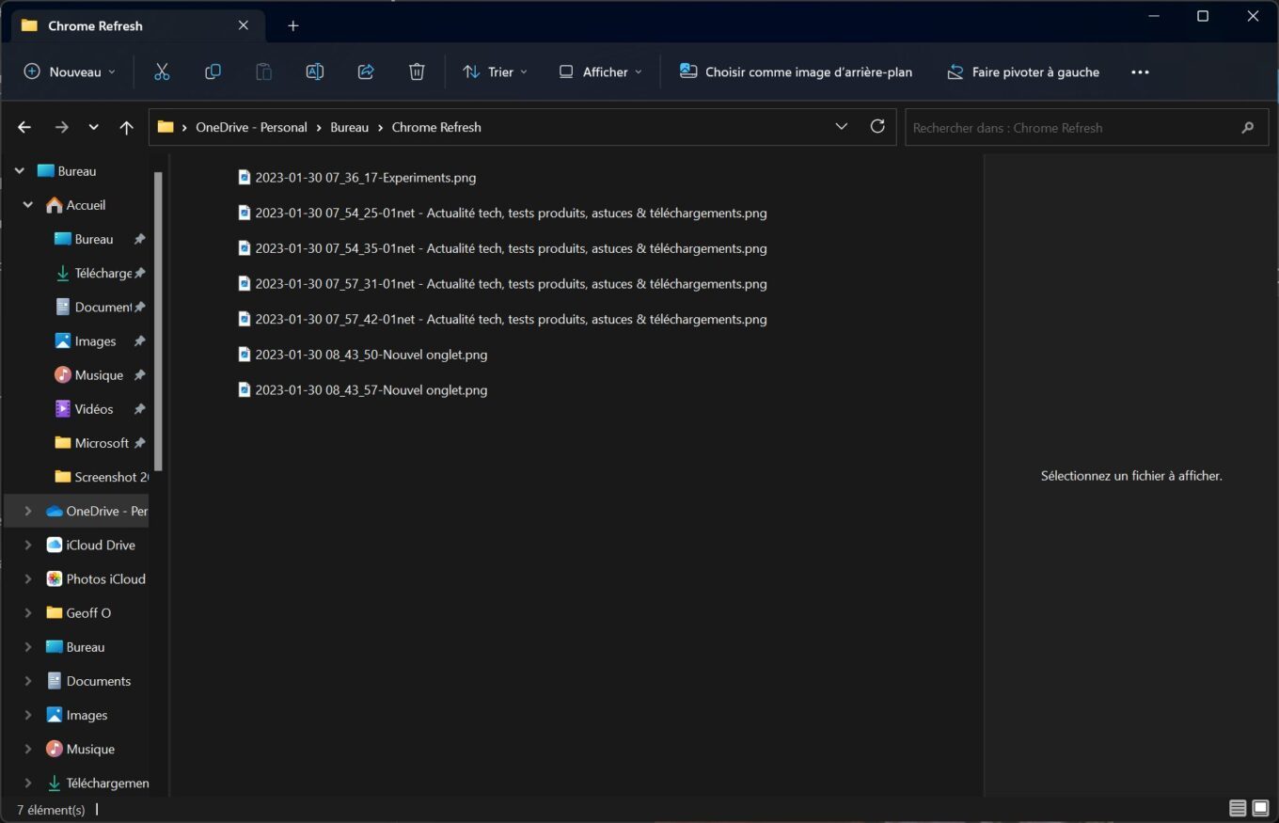Expand the Geoff O tree node

[x=27, y=612]
